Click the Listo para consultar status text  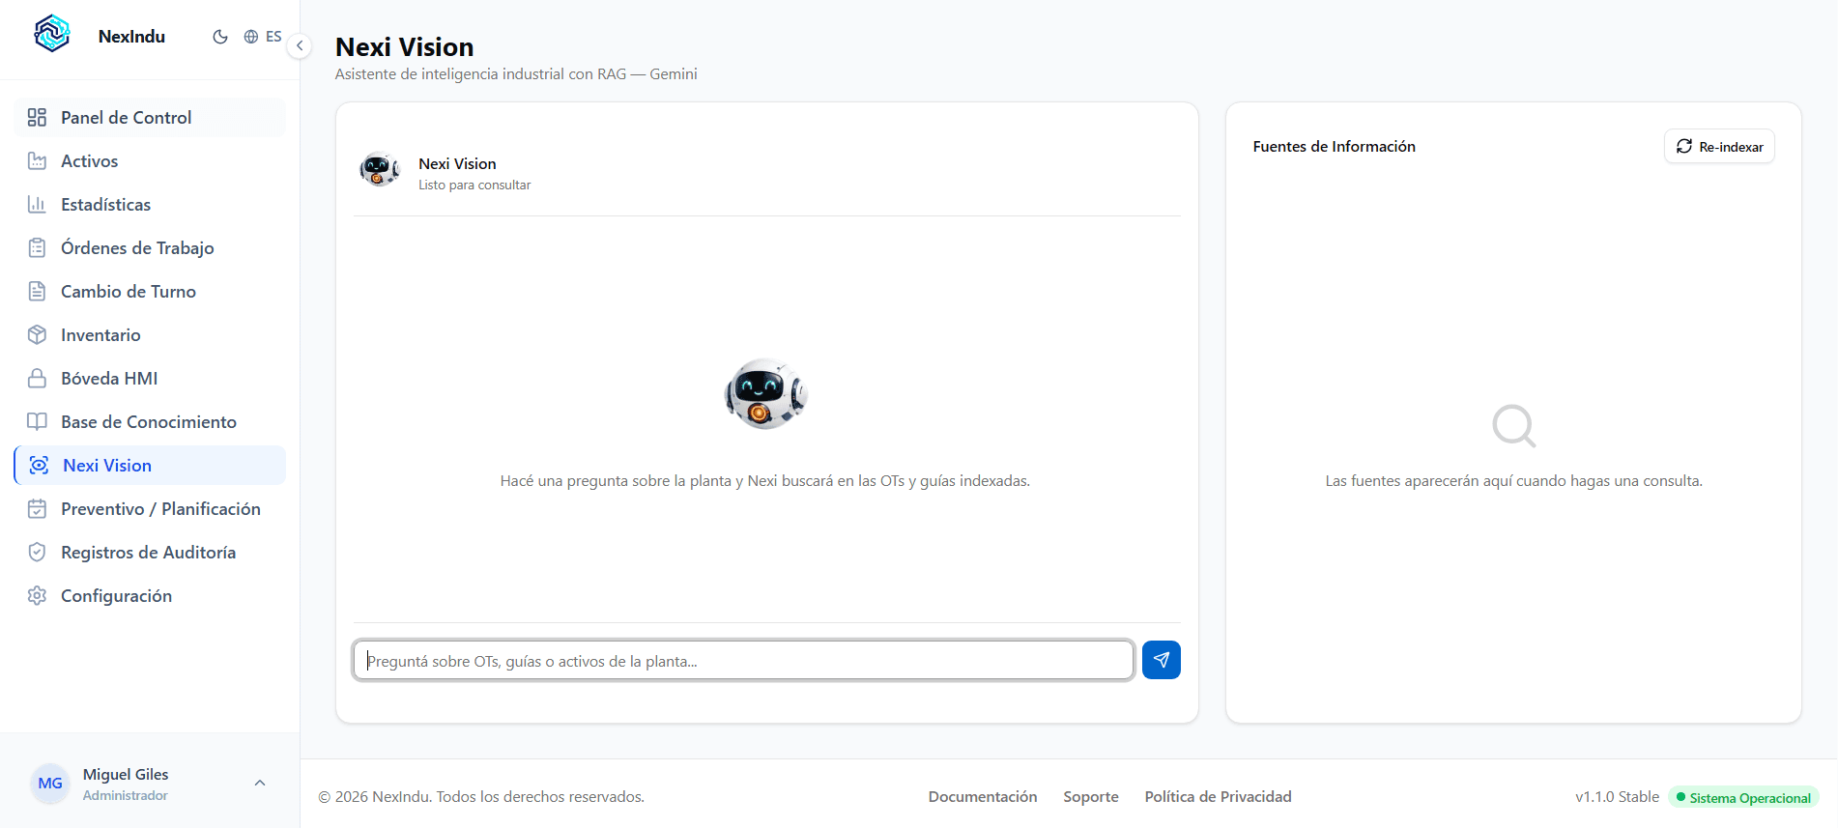pyautogui.click(x=474, y=185)
